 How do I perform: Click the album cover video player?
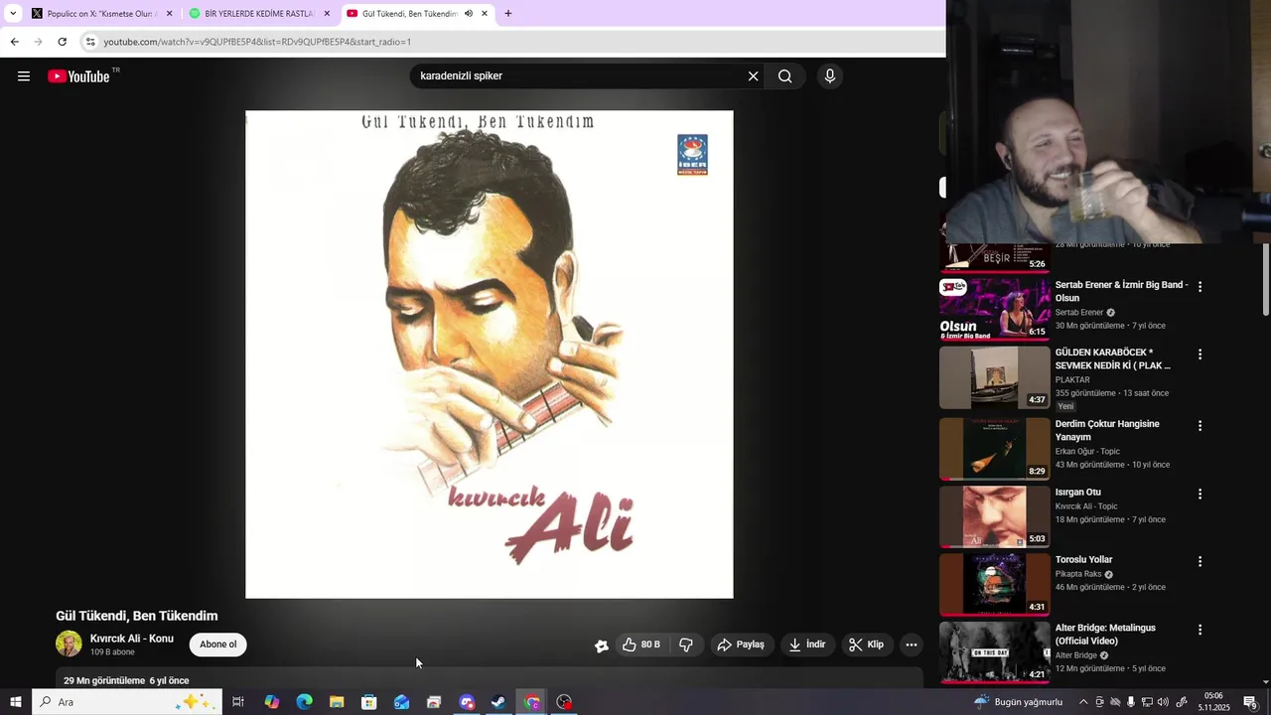pos(490,355)
